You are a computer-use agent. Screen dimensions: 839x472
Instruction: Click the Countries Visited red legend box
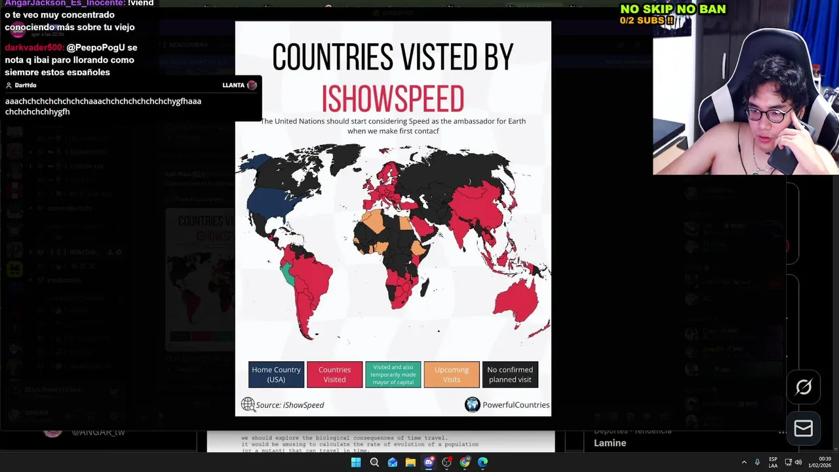pyautogui.click(x=334, y=374)
